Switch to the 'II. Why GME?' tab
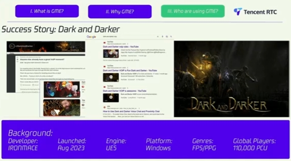Viewport: 291px width, 161px height. tap(120, 11)
